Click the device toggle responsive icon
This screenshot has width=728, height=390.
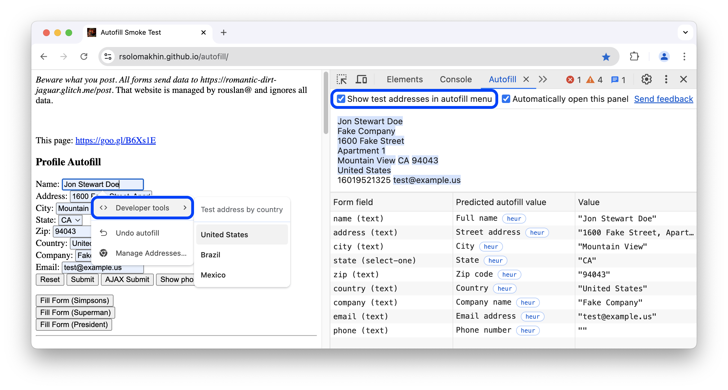(x=361, y=79)
